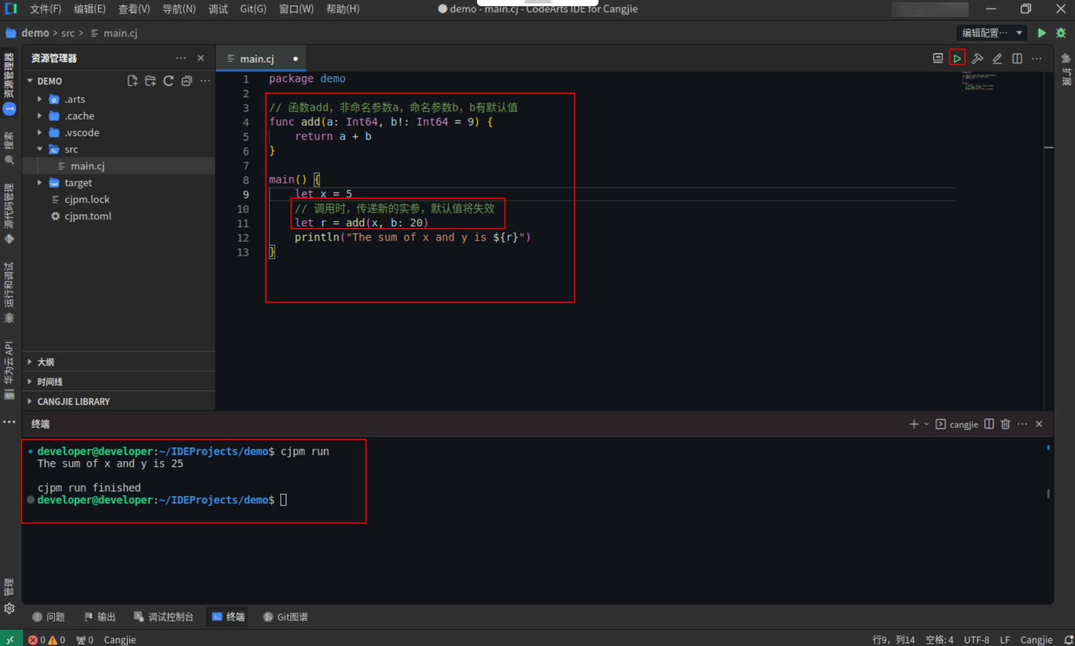Viewport: 1075px width, 646px height.
Task: Open the 导航(N) menu
Action: click(x=179, y=9)
